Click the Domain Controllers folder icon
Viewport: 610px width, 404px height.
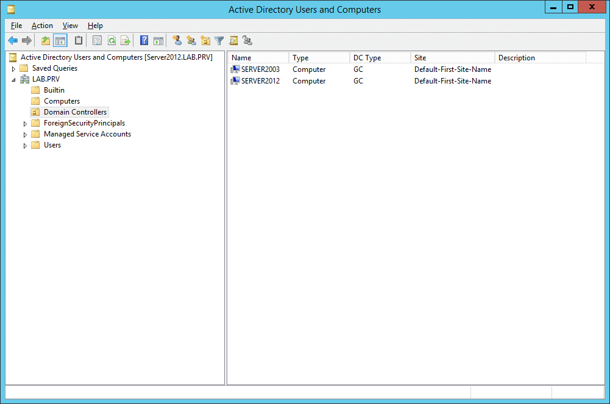(x=35, y=112)
